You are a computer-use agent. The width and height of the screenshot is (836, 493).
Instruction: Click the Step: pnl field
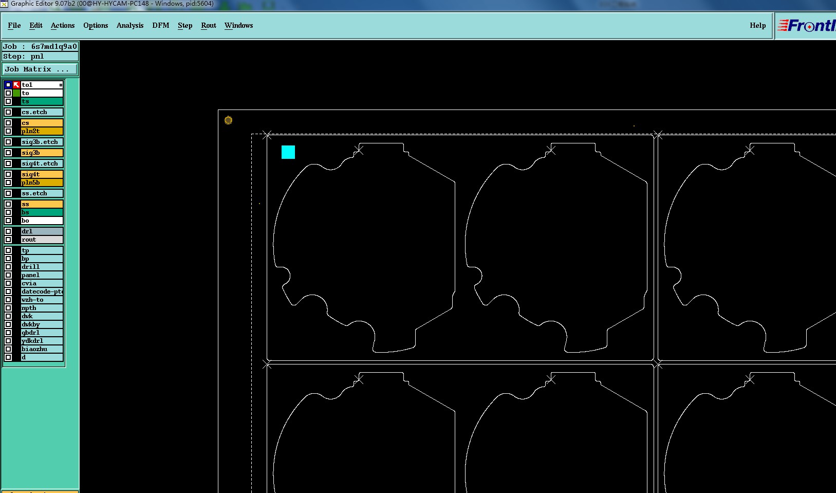[40, 57]
